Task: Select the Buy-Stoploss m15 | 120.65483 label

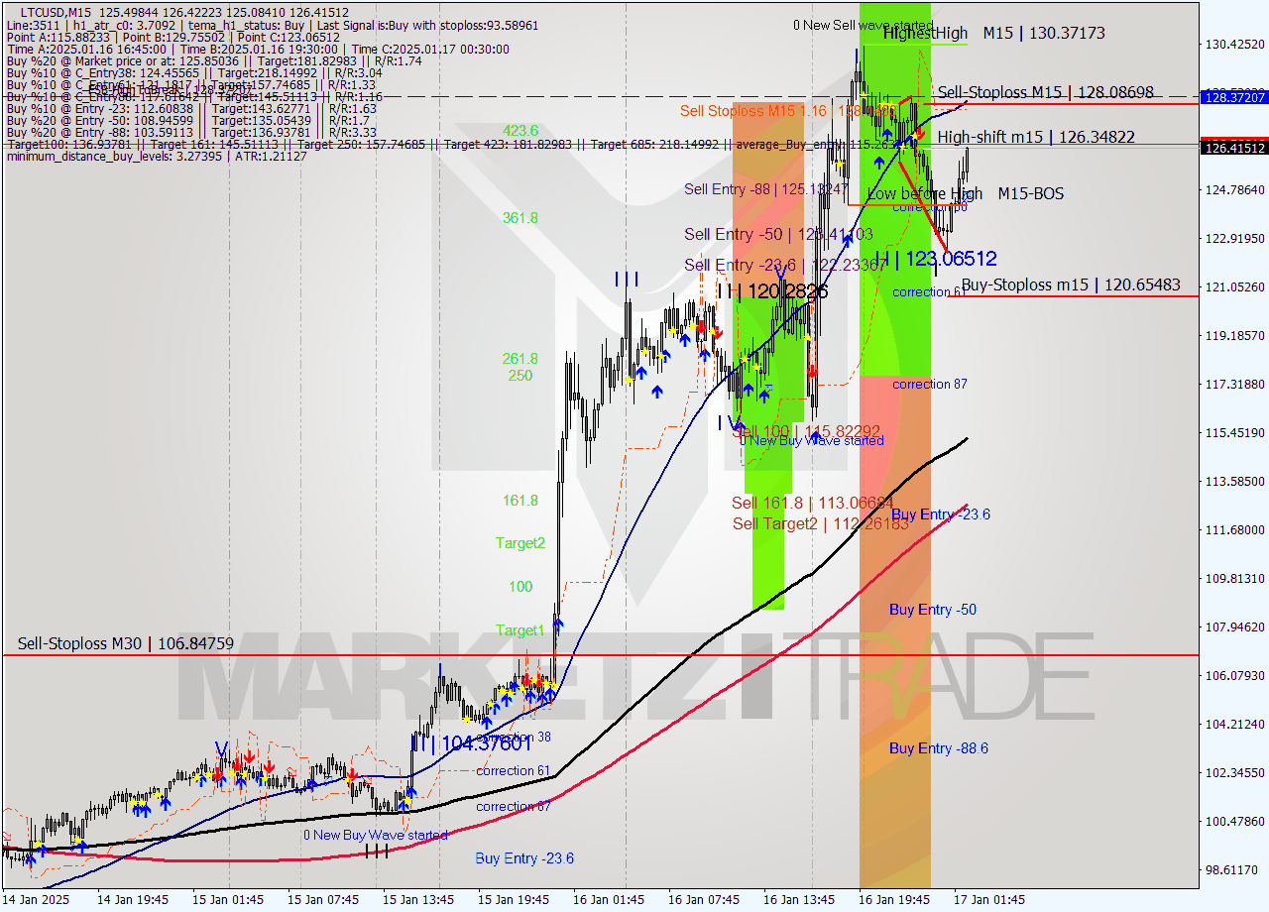Action: (x=1071, y=285)
